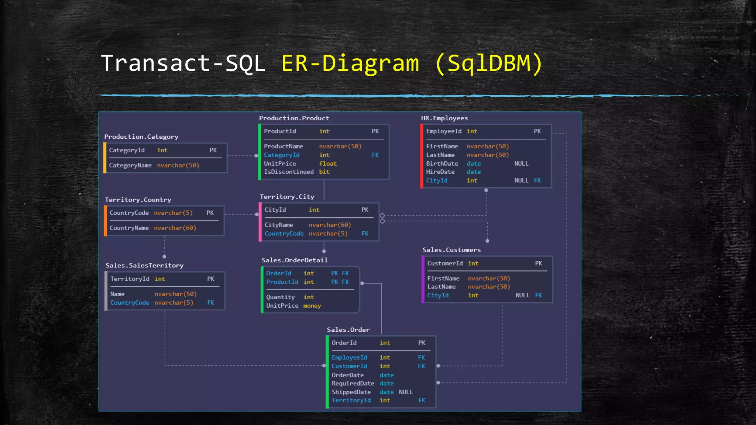The height and width of the screenshot is (425, 756).
Task: Click the slide title Transact-SQL ER-Diagram
Action: (322, 63)
